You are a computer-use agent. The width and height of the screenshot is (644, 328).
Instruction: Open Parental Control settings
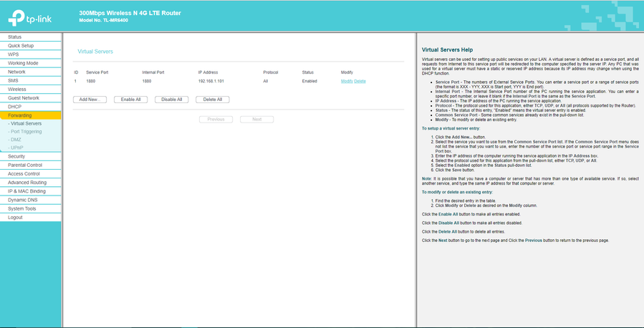coord(30,165)
